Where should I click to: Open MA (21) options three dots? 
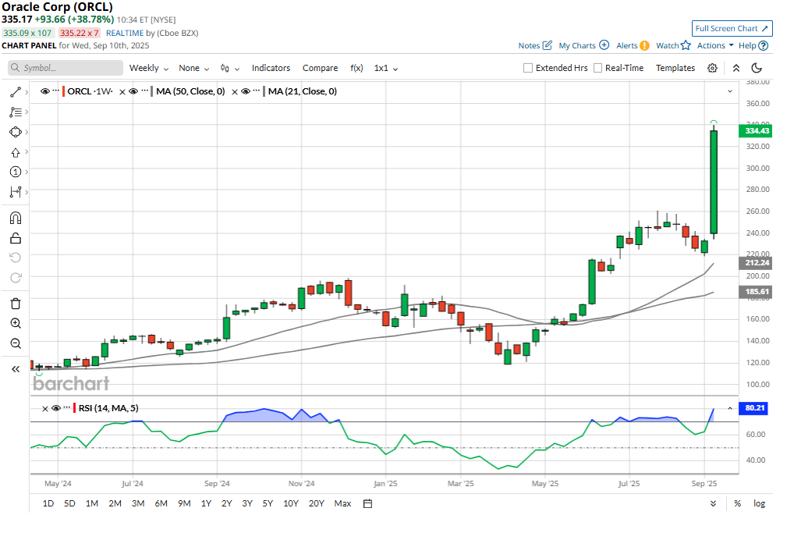(x=257, y=91)
